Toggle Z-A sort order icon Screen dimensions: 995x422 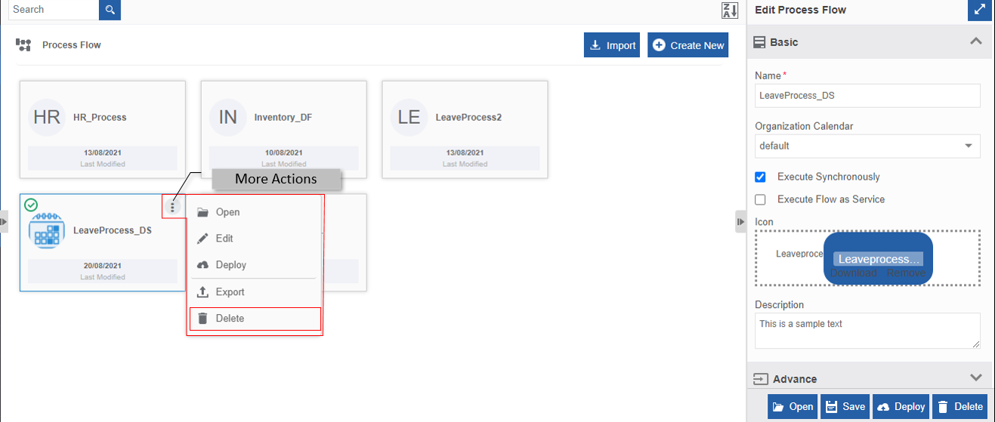[x=729, y=11]
